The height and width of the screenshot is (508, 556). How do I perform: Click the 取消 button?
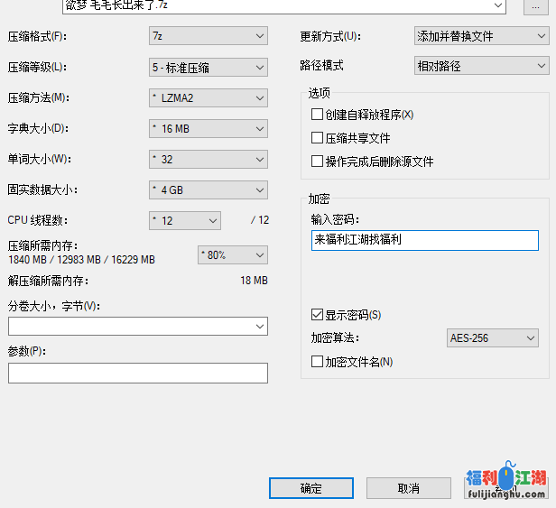[x=408, y=488]
